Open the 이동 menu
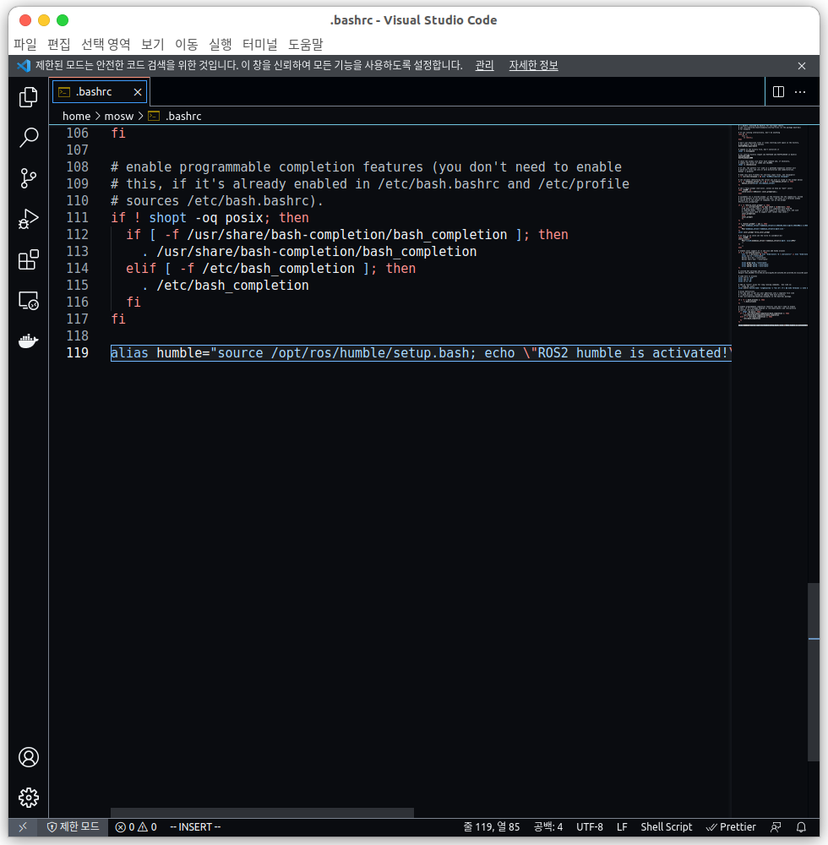Image resolution: width=828 pixels, height=845 pixels. tap(187, 44)
